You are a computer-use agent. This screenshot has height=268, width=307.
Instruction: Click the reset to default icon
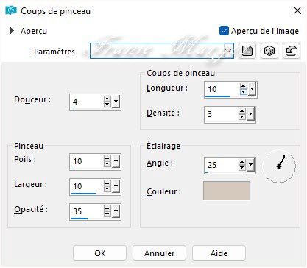click(x=292, y=51)
